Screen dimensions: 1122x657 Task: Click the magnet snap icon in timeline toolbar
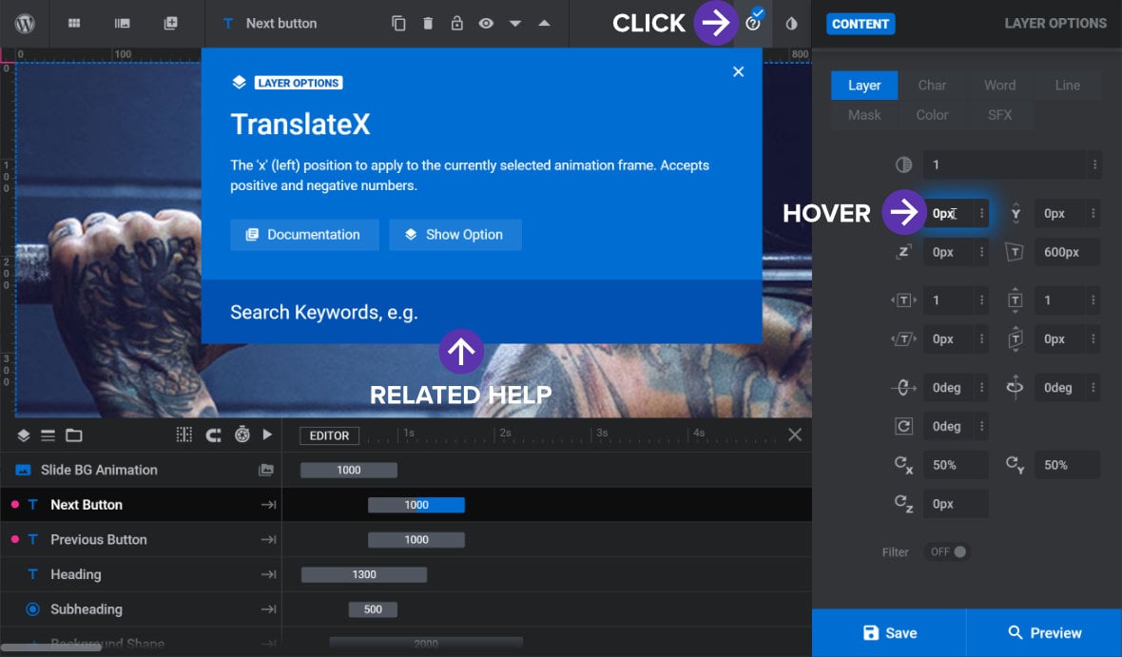[213, 435]
